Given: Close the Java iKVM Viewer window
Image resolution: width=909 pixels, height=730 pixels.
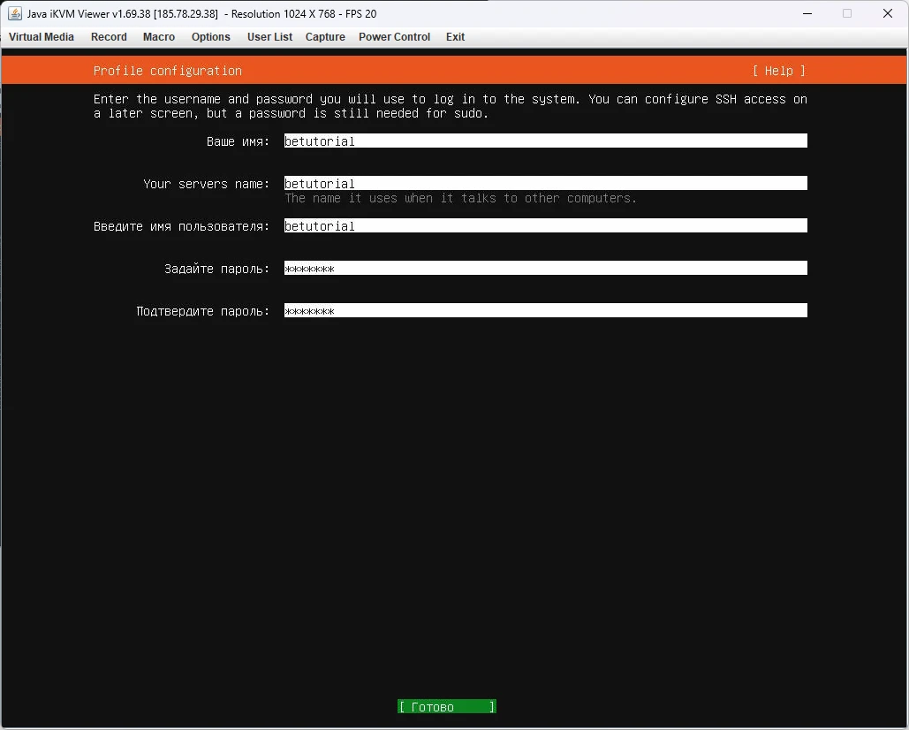Looking at the screenshot, I should (888, 13).
